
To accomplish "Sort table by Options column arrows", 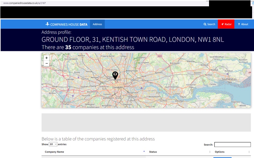I will pyautogui.click(x=249, y=152).
